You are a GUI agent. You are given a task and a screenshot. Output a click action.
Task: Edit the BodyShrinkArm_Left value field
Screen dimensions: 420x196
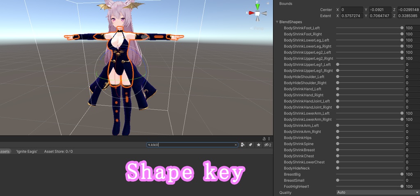coord(412,125)
